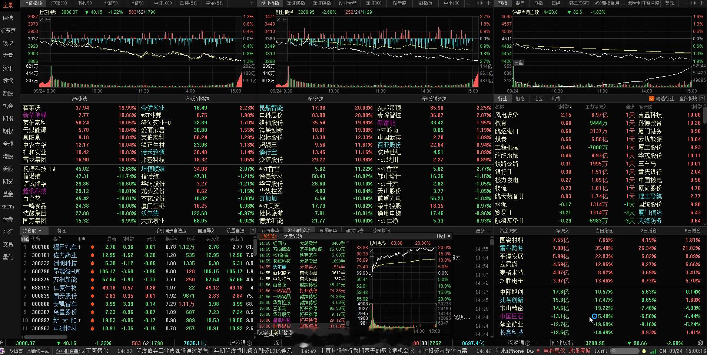Click the width arrows icon on 上证指数 chart

[x=48, y=19]
